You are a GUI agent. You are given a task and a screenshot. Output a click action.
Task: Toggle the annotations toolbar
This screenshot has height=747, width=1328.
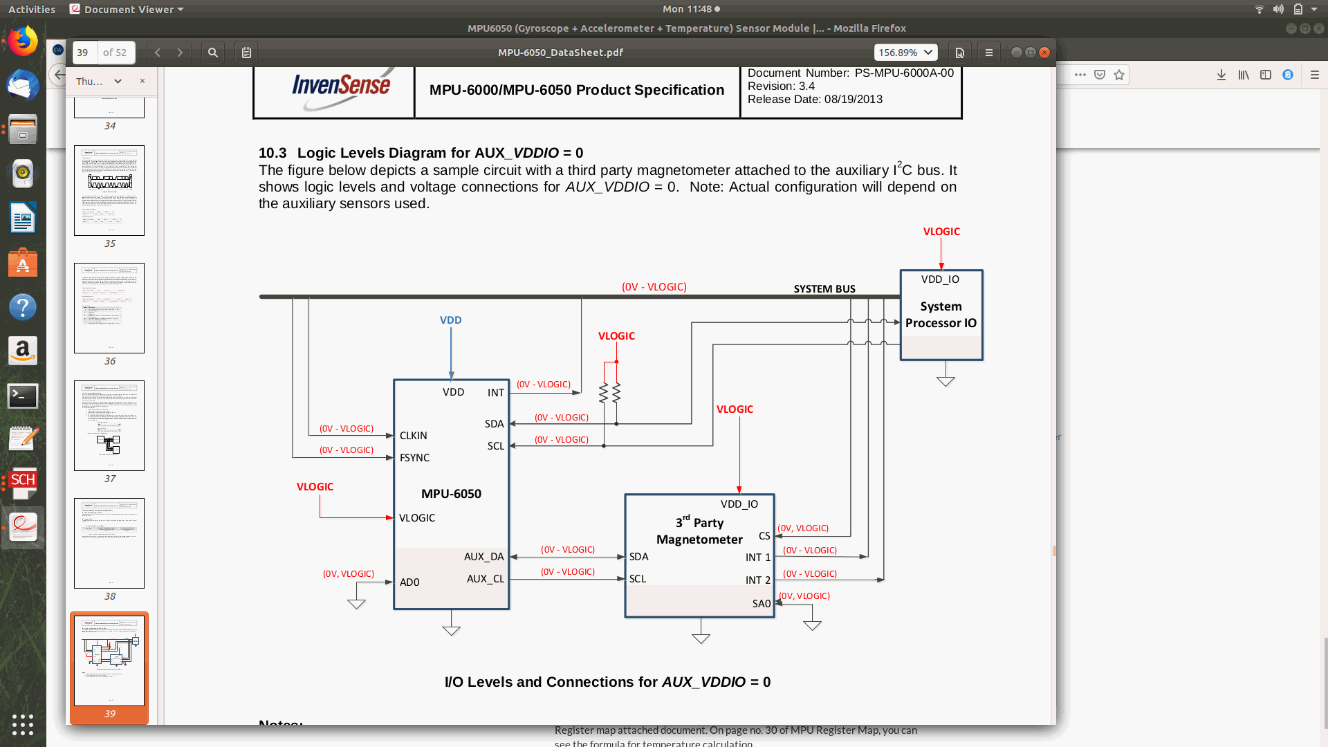coord(246,53)
